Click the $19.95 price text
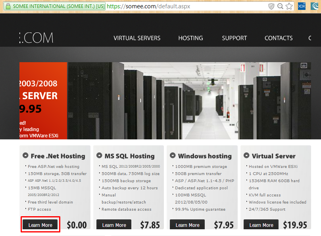Screen dimensions: 321x236 point(295,225)
